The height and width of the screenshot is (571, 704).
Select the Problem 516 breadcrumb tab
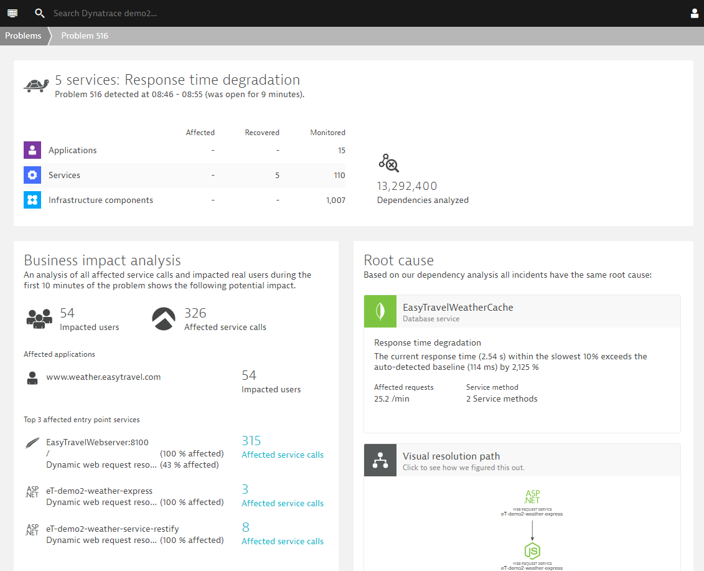85,35
